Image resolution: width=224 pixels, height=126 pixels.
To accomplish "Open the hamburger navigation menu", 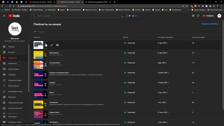I will coord(4,16).
